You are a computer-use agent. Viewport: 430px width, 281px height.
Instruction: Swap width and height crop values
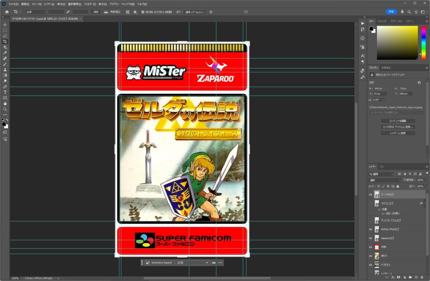(68, 12)
